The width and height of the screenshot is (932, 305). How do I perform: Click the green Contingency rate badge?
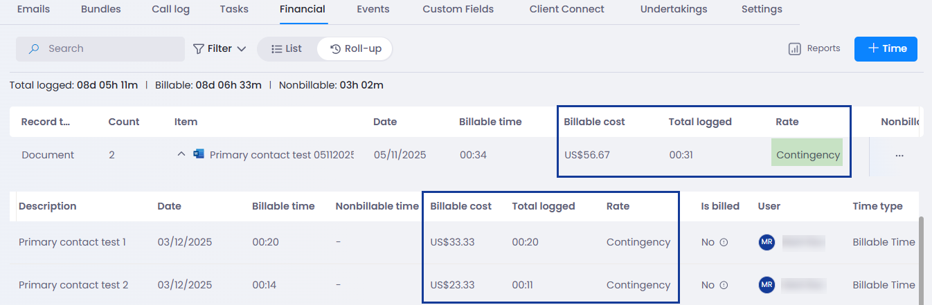[807, 155]
